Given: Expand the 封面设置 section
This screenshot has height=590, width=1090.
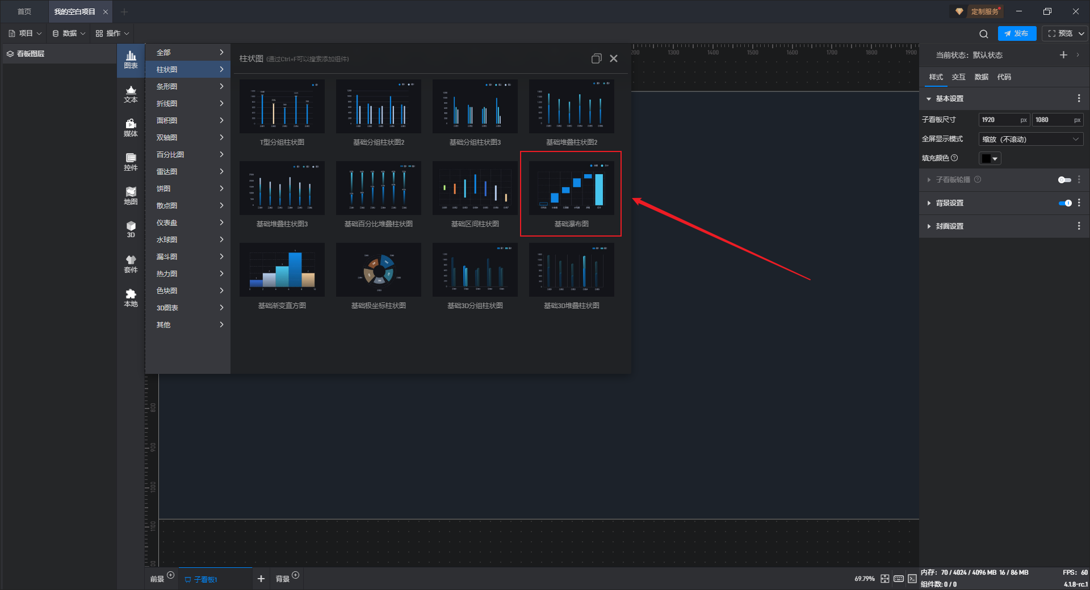Looking at the screenshot, I should pyautogui.click(x=949, y=226).
